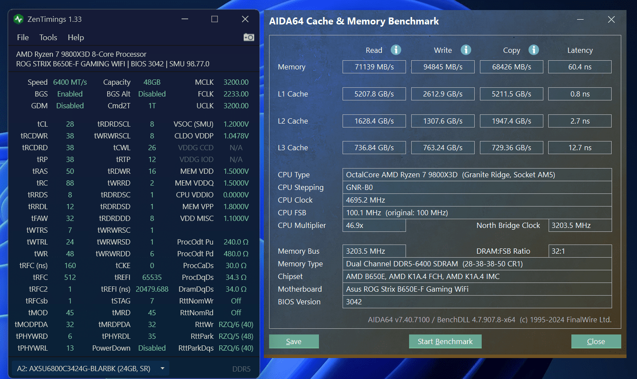
Task: Click the tCL value 28
Action: click(x=70, y=124)
